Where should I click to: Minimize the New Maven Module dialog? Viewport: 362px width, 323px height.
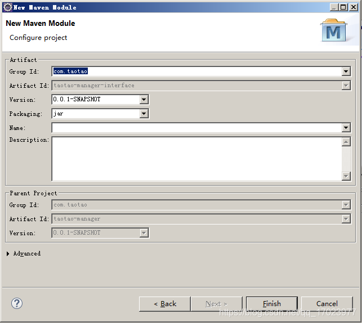coord(333,7)
